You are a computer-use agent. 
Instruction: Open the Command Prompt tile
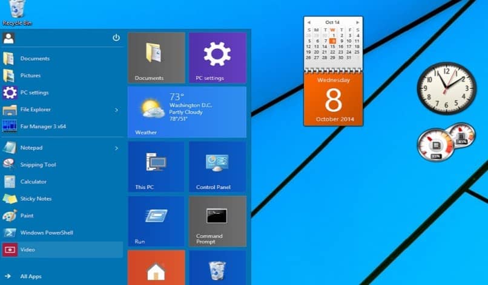[217, 222]
